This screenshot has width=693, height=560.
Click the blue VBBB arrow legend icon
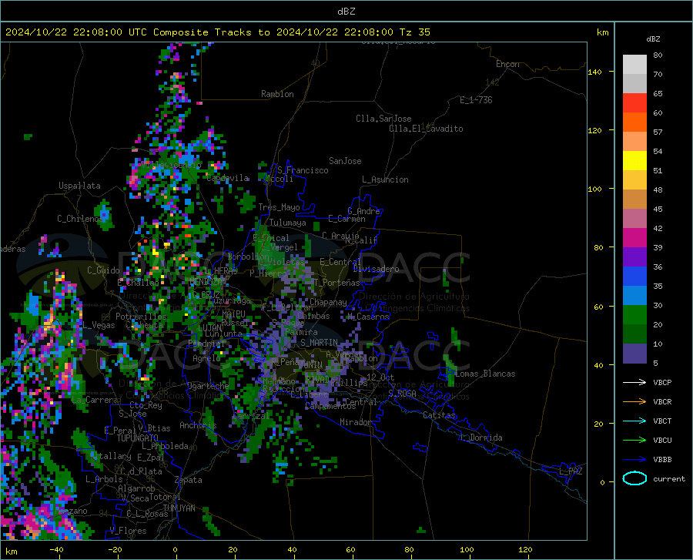click(634, 460)
